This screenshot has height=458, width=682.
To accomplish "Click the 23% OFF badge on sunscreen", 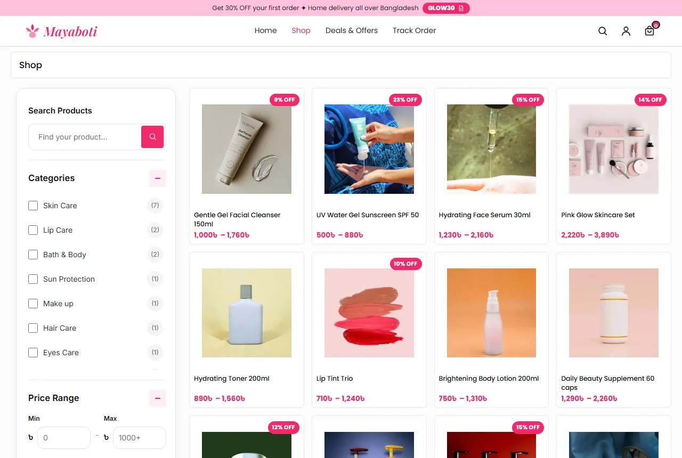I will (x=405, y=100).
